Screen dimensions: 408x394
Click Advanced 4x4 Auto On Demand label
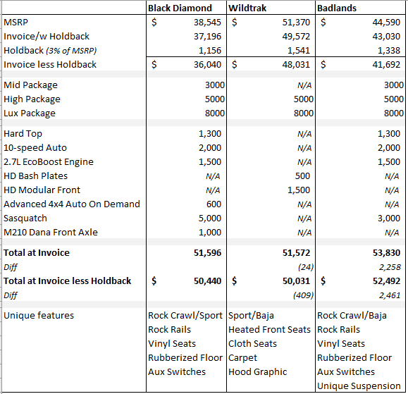(72, 204)
